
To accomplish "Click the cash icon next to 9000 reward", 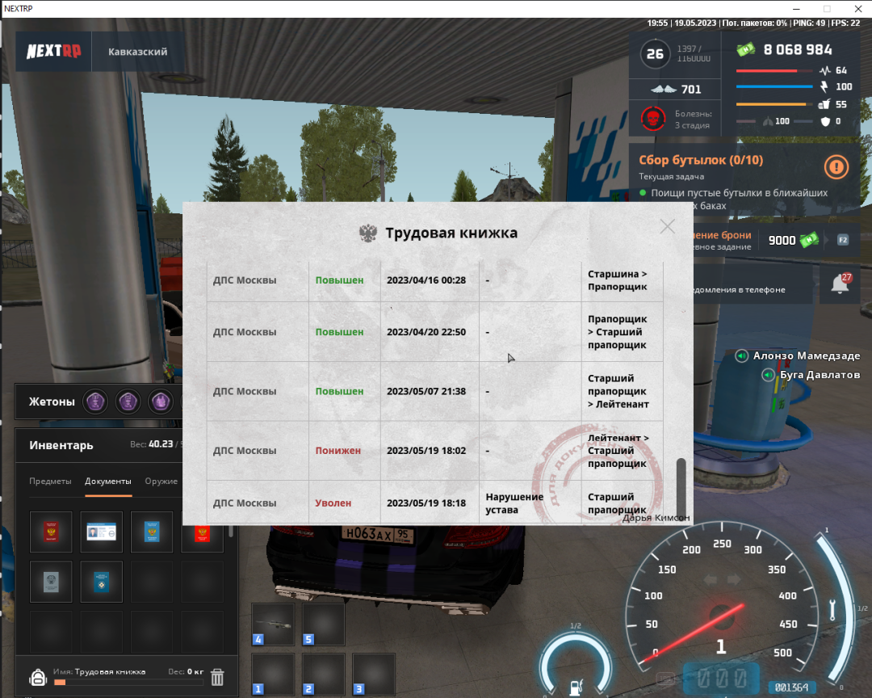I will [809, 240].
